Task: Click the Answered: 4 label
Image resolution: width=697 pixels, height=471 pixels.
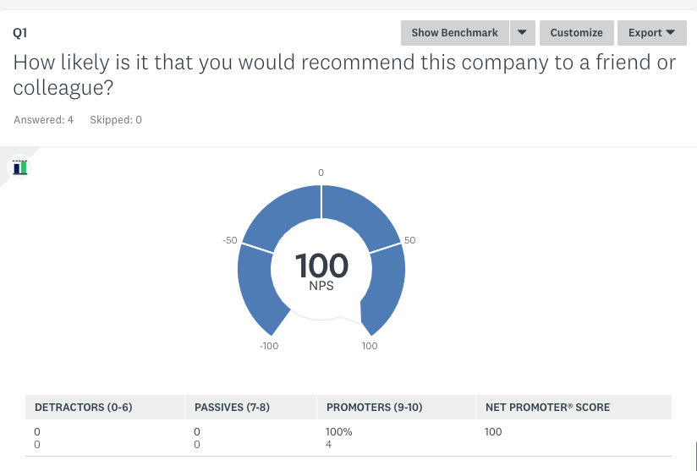Action: pyautogui.click(x=44, y=120)
